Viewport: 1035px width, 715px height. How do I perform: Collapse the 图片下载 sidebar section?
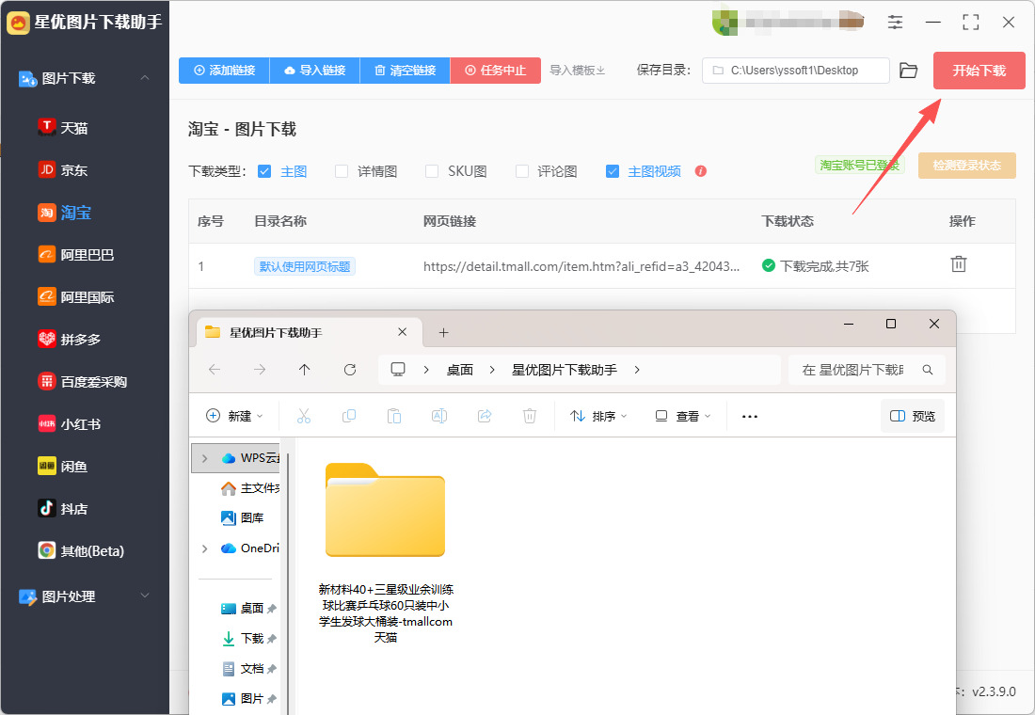[x=145, y=78]
